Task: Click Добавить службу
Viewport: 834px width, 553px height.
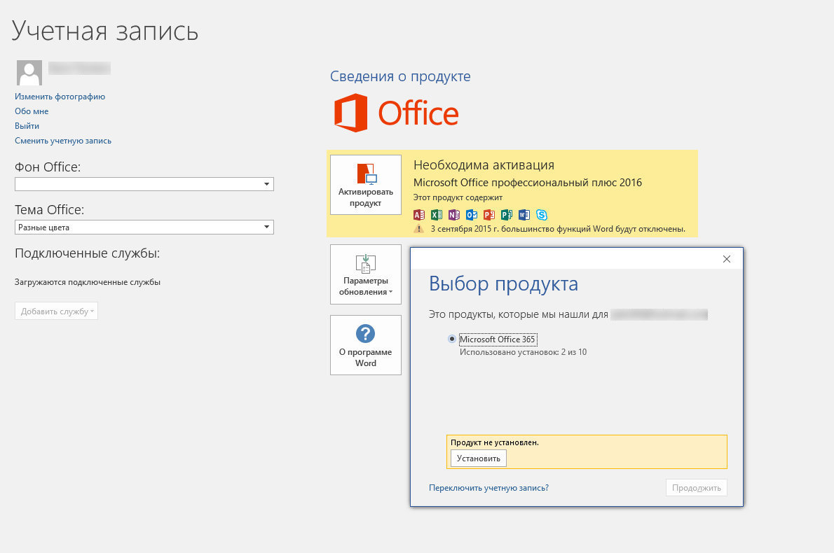Action: (56, 311)
